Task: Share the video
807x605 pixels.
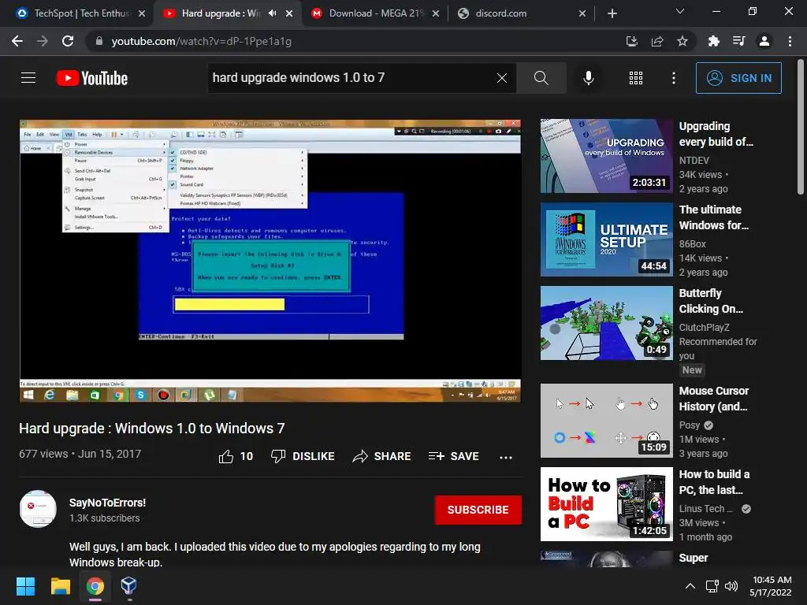Action: point(381,456)
